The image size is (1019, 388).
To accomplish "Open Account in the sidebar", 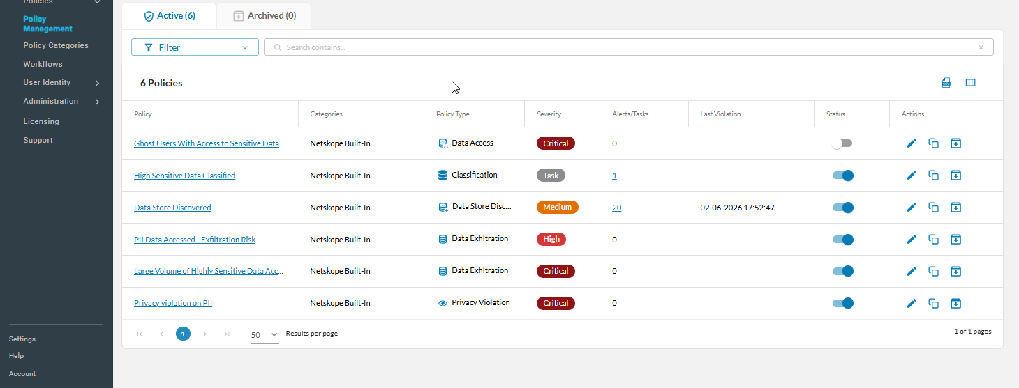I will [22, 374].
